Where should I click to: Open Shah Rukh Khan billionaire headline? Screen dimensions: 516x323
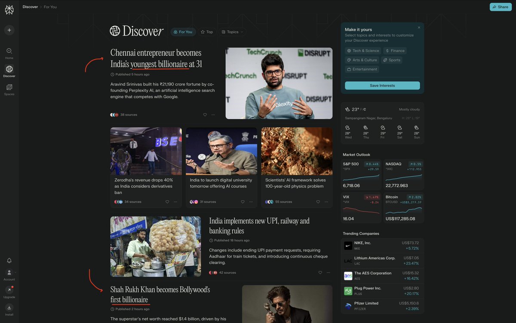tap(160, 295)
